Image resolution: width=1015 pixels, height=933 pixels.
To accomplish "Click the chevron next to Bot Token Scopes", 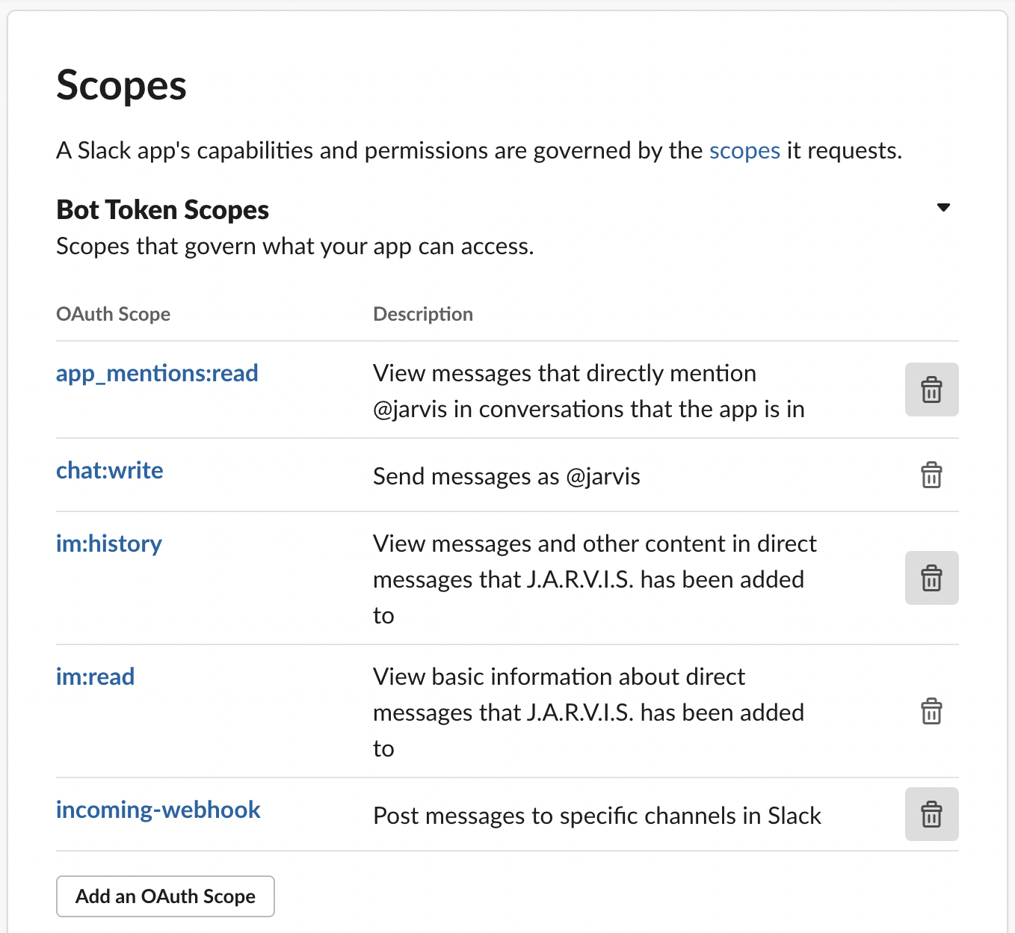I will (x=943, y=207).
